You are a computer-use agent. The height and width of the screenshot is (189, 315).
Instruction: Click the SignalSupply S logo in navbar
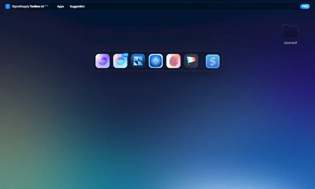[8, 6]
